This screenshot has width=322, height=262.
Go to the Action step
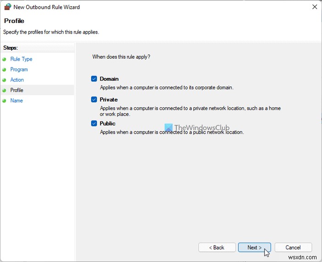[17, 80]
